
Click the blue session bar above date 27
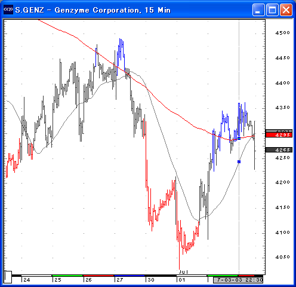pos(129,276)
